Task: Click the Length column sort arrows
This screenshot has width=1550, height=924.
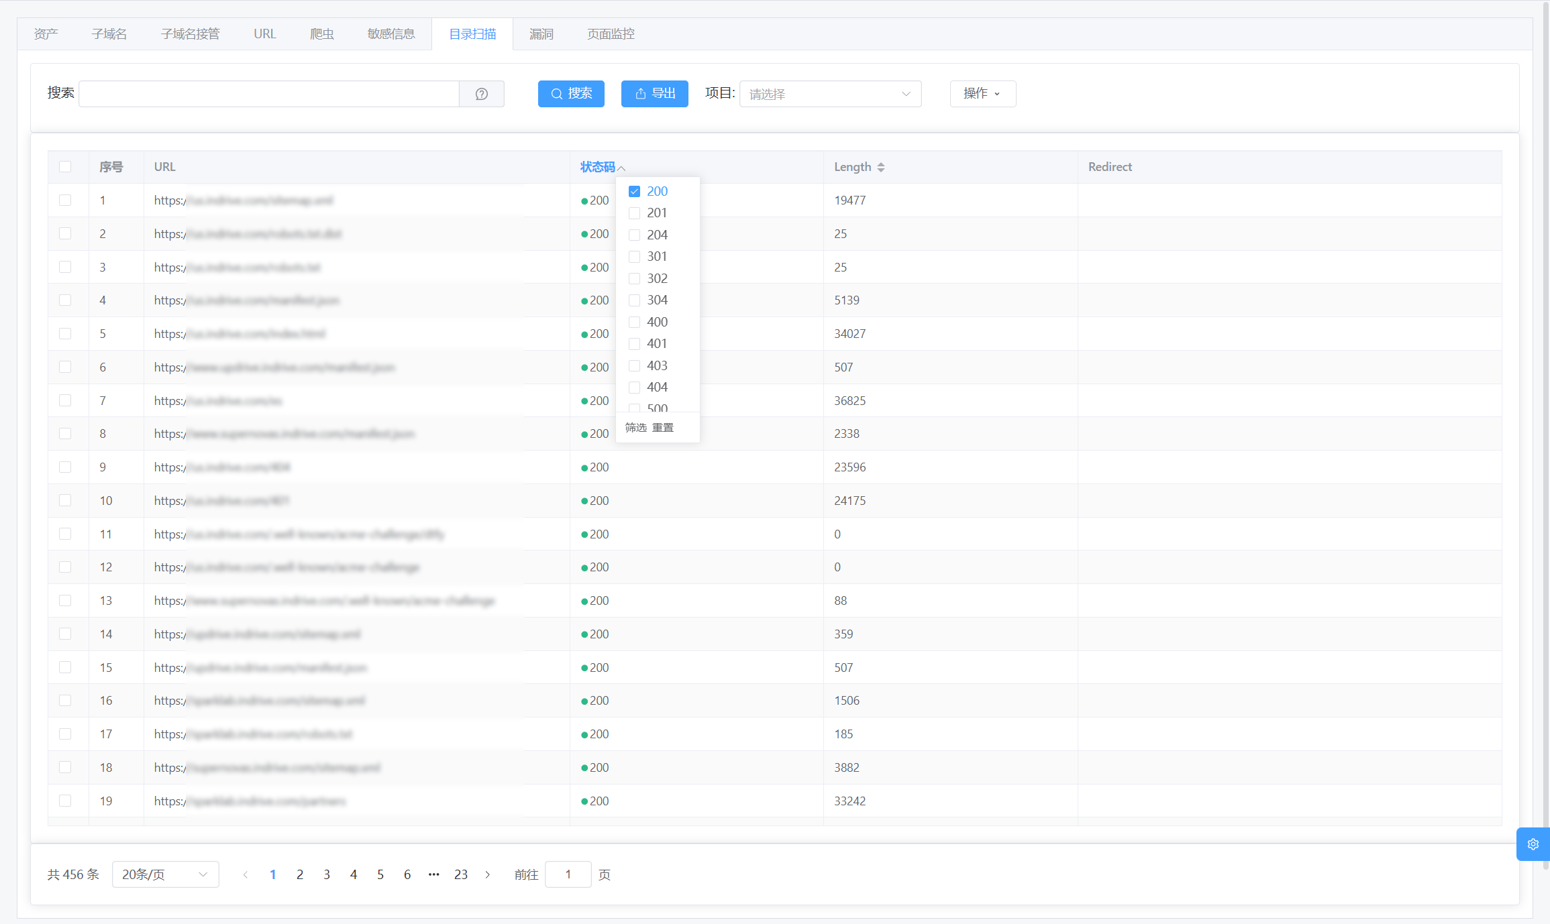Action: point(880,167)
